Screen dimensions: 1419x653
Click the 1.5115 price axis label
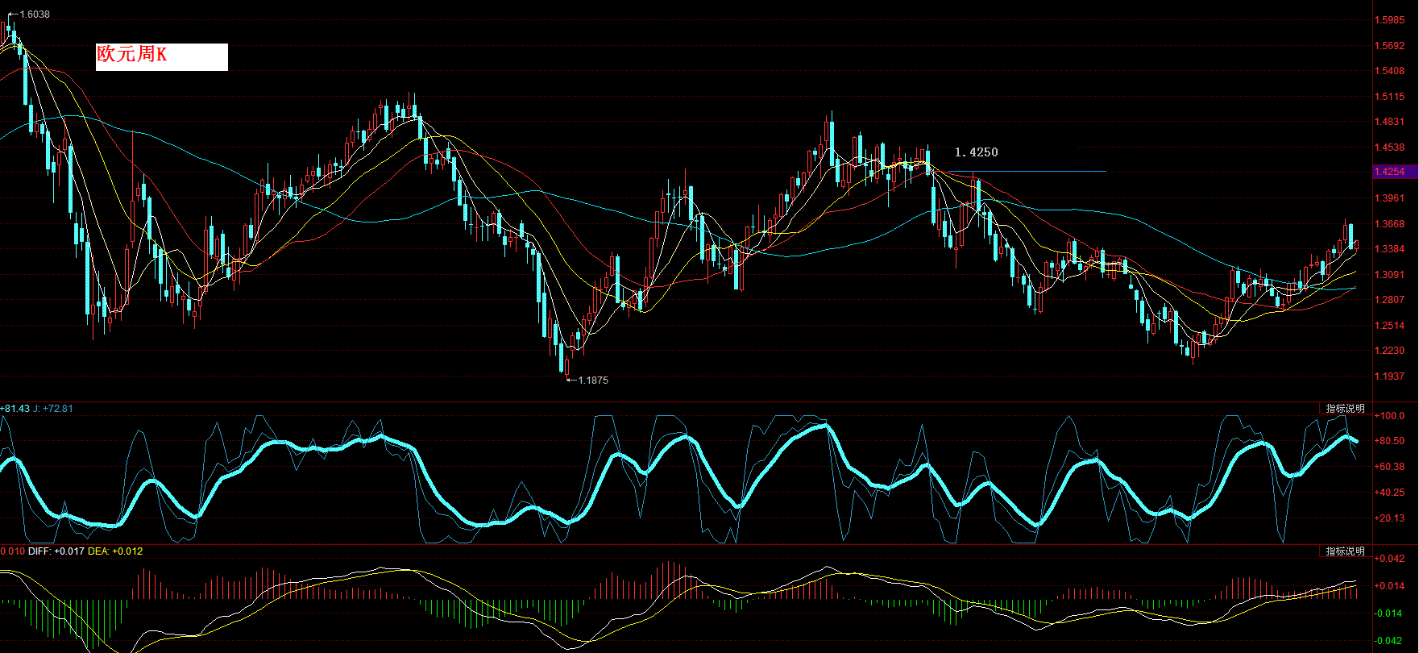click(x=1389, y=97)
